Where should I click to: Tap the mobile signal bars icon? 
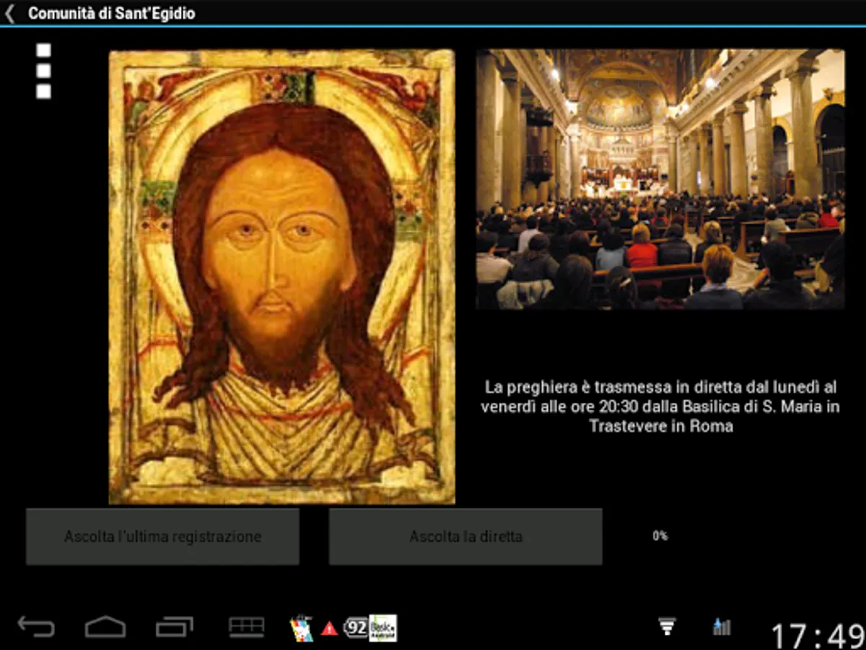point(722,626)
